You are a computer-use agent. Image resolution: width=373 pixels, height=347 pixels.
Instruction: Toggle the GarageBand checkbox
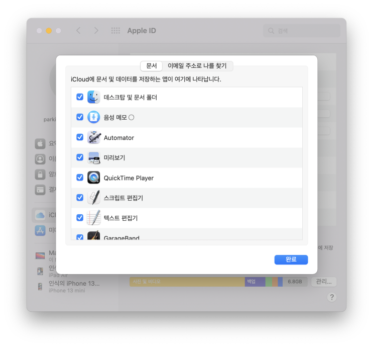[80, 237]
